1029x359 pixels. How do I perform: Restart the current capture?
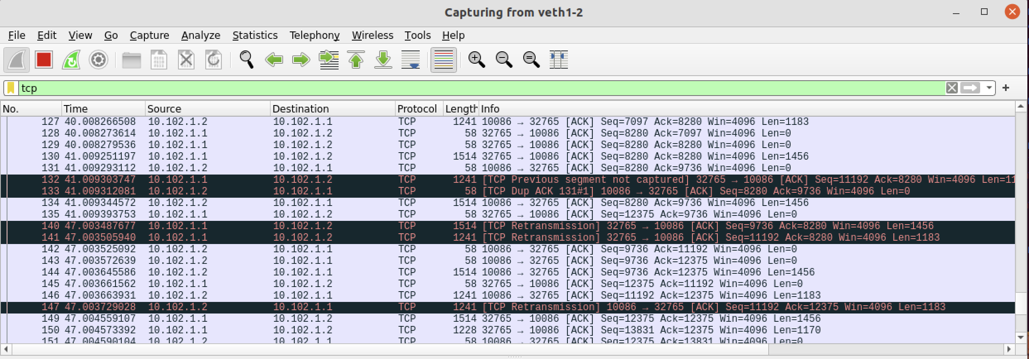click(71, 60)
